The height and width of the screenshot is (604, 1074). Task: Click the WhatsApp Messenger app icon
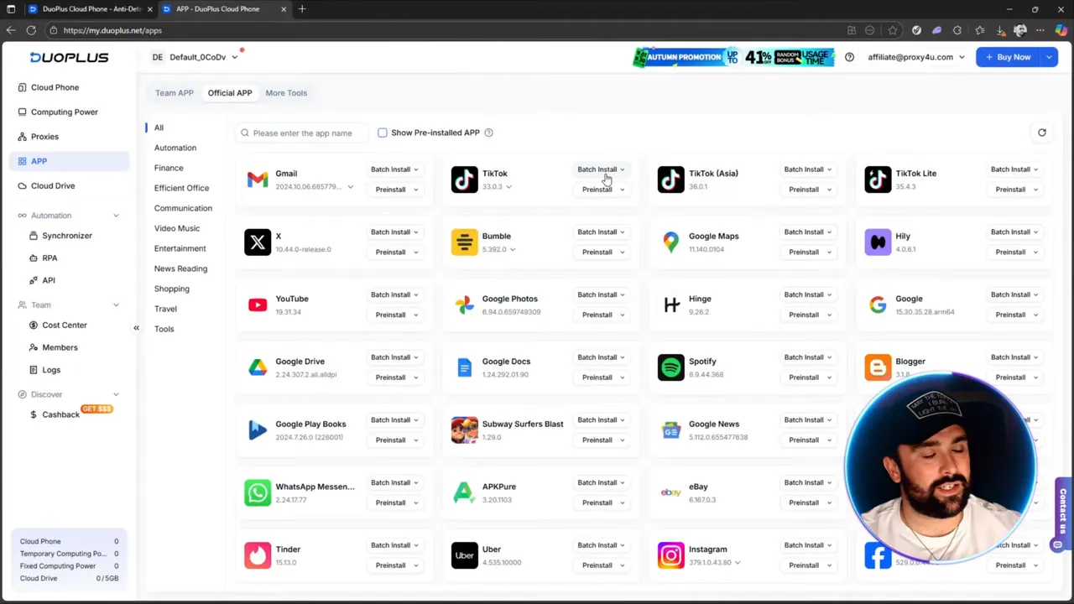[258, 492]
